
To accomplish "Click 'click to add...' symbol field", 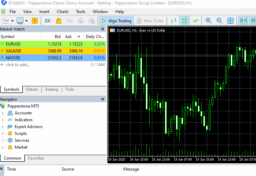I will click(18, 65).
